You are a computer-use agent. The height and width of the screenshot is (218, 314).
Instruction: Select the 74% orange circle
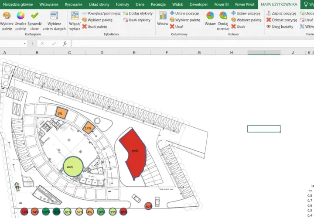click(x=35, y=211)
